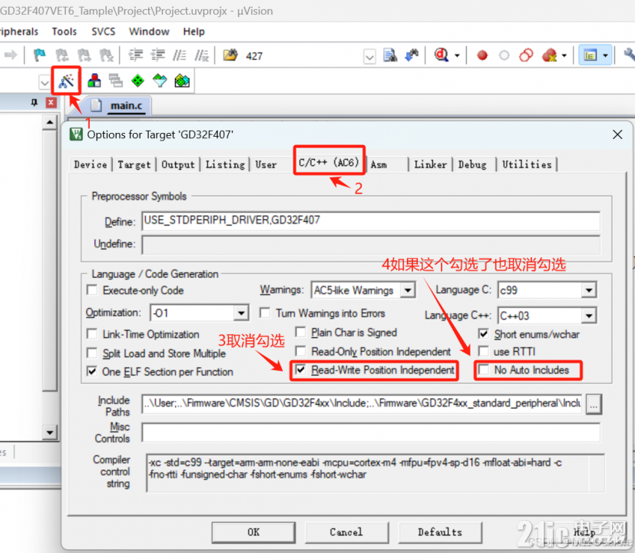Click the Manage Project Items icon
635x553 pixels.
pos(94,81)
